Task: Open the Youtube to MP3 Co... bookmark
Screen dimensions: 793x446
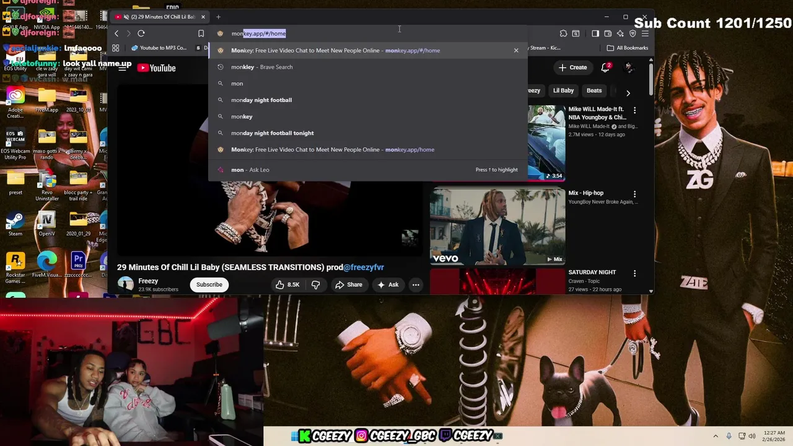Action: click(x=159, y=48)
